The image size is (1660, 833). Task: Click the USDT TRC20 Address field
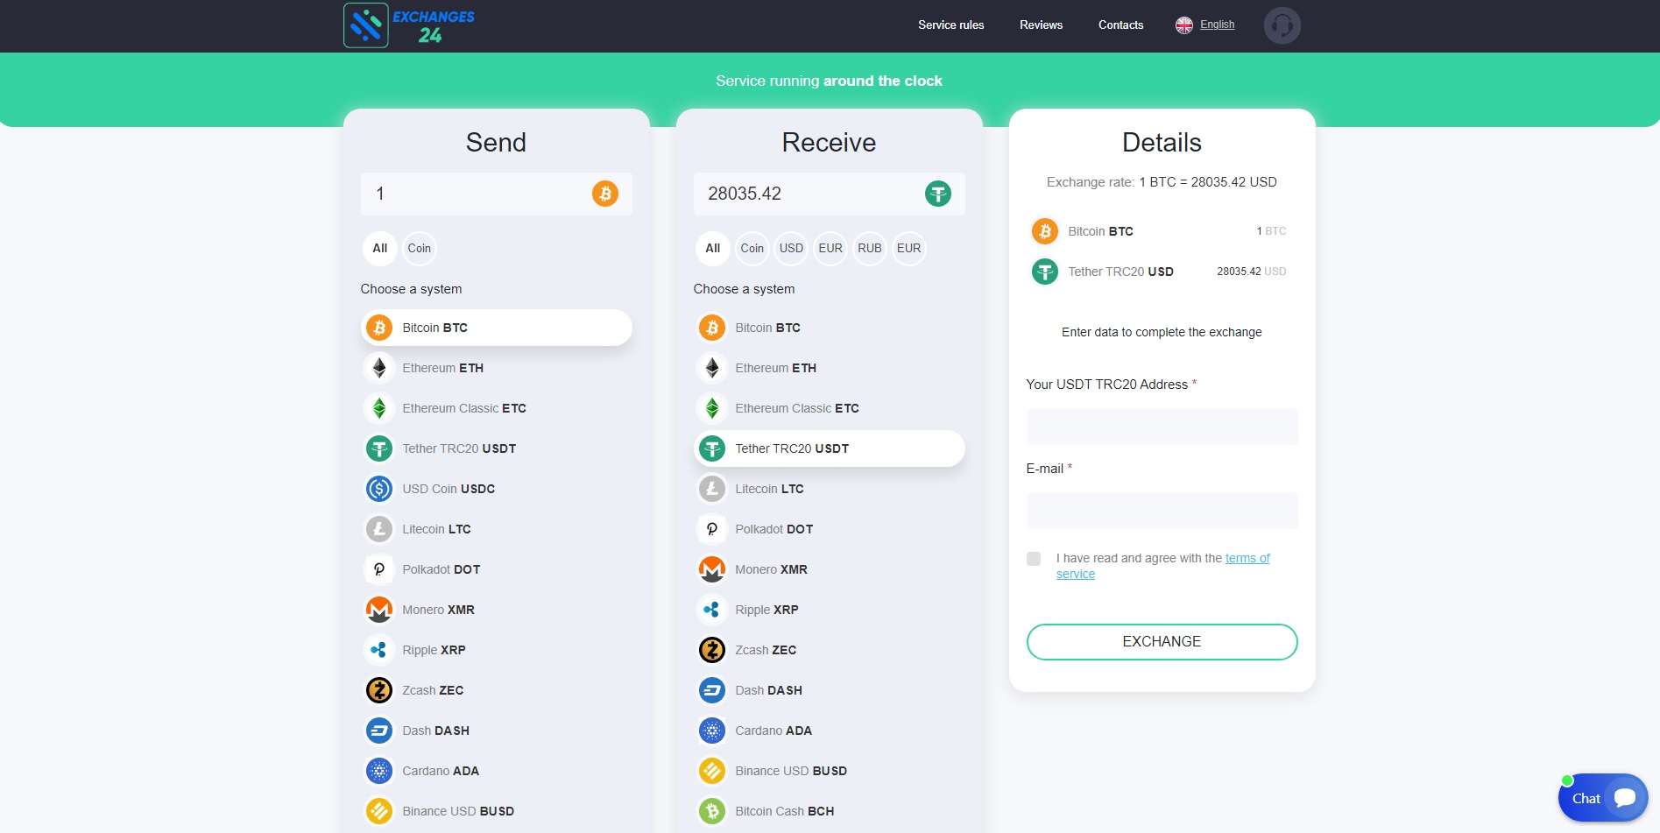point(1162,427)
